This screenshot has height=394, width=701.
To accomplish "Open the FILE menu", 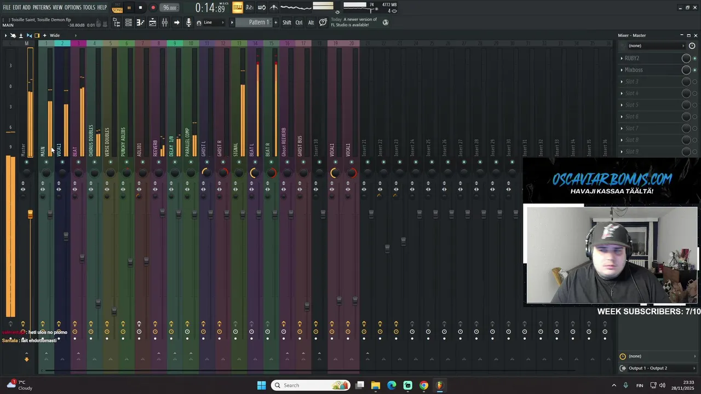I will pos(7,8).
